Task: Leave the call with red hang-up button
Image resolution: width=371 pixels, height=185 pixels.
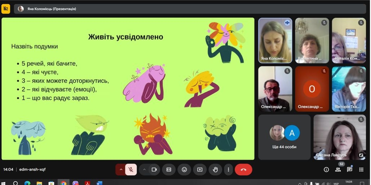Action: click(x=243, y=169)
